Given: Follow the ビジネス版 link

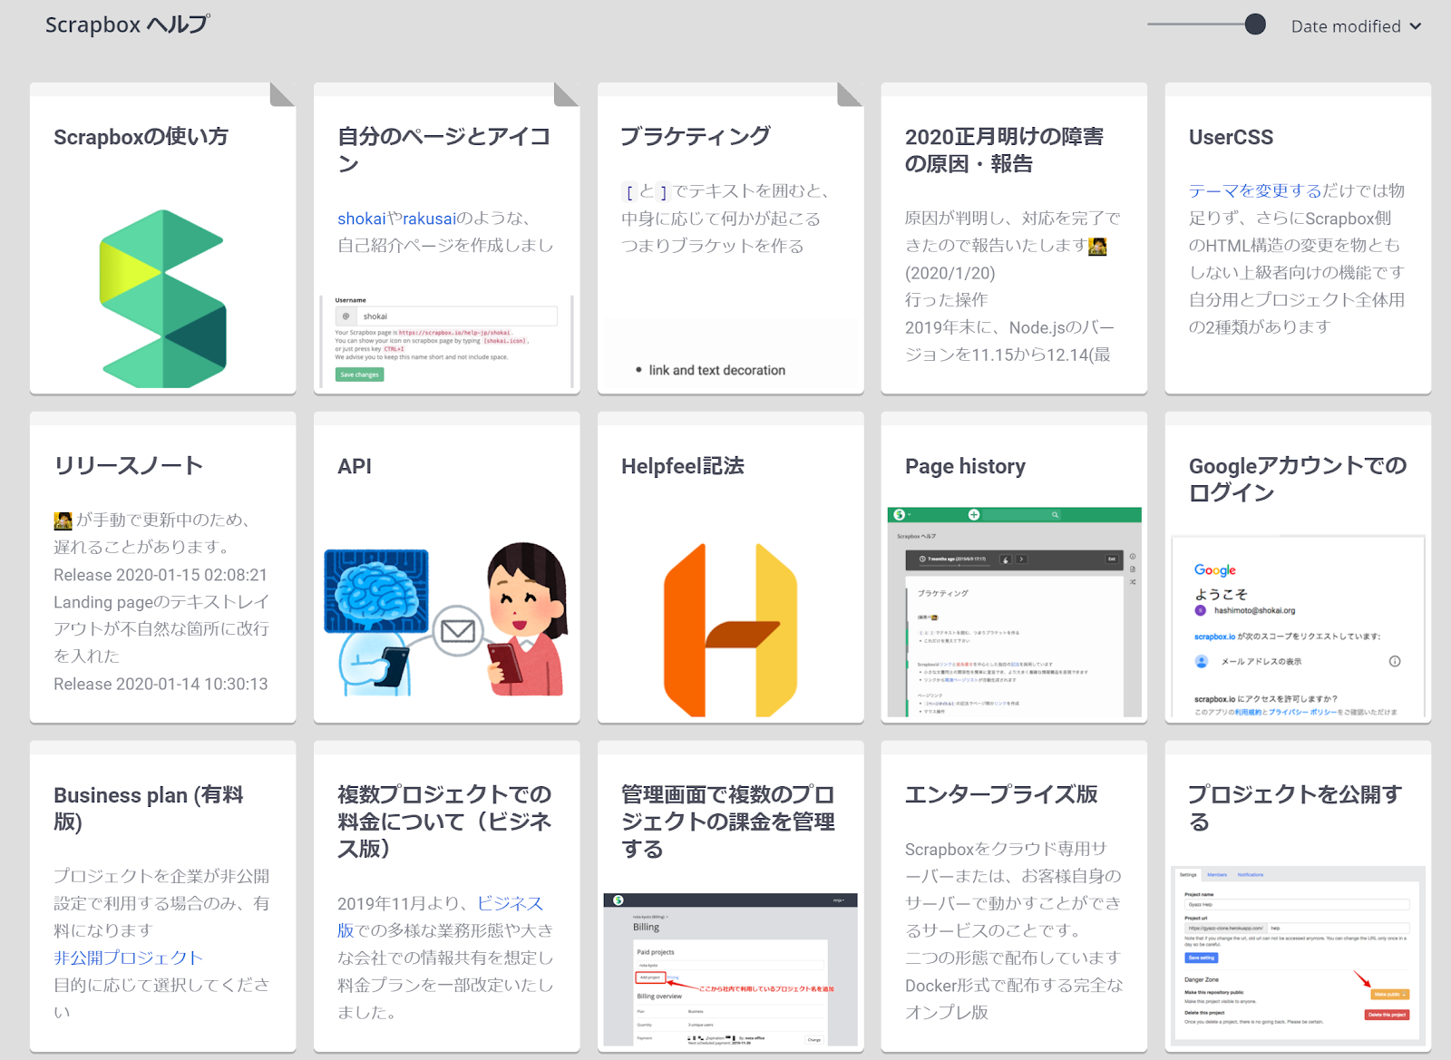Looking at the screenshot, I should click(x=440, y=917).
